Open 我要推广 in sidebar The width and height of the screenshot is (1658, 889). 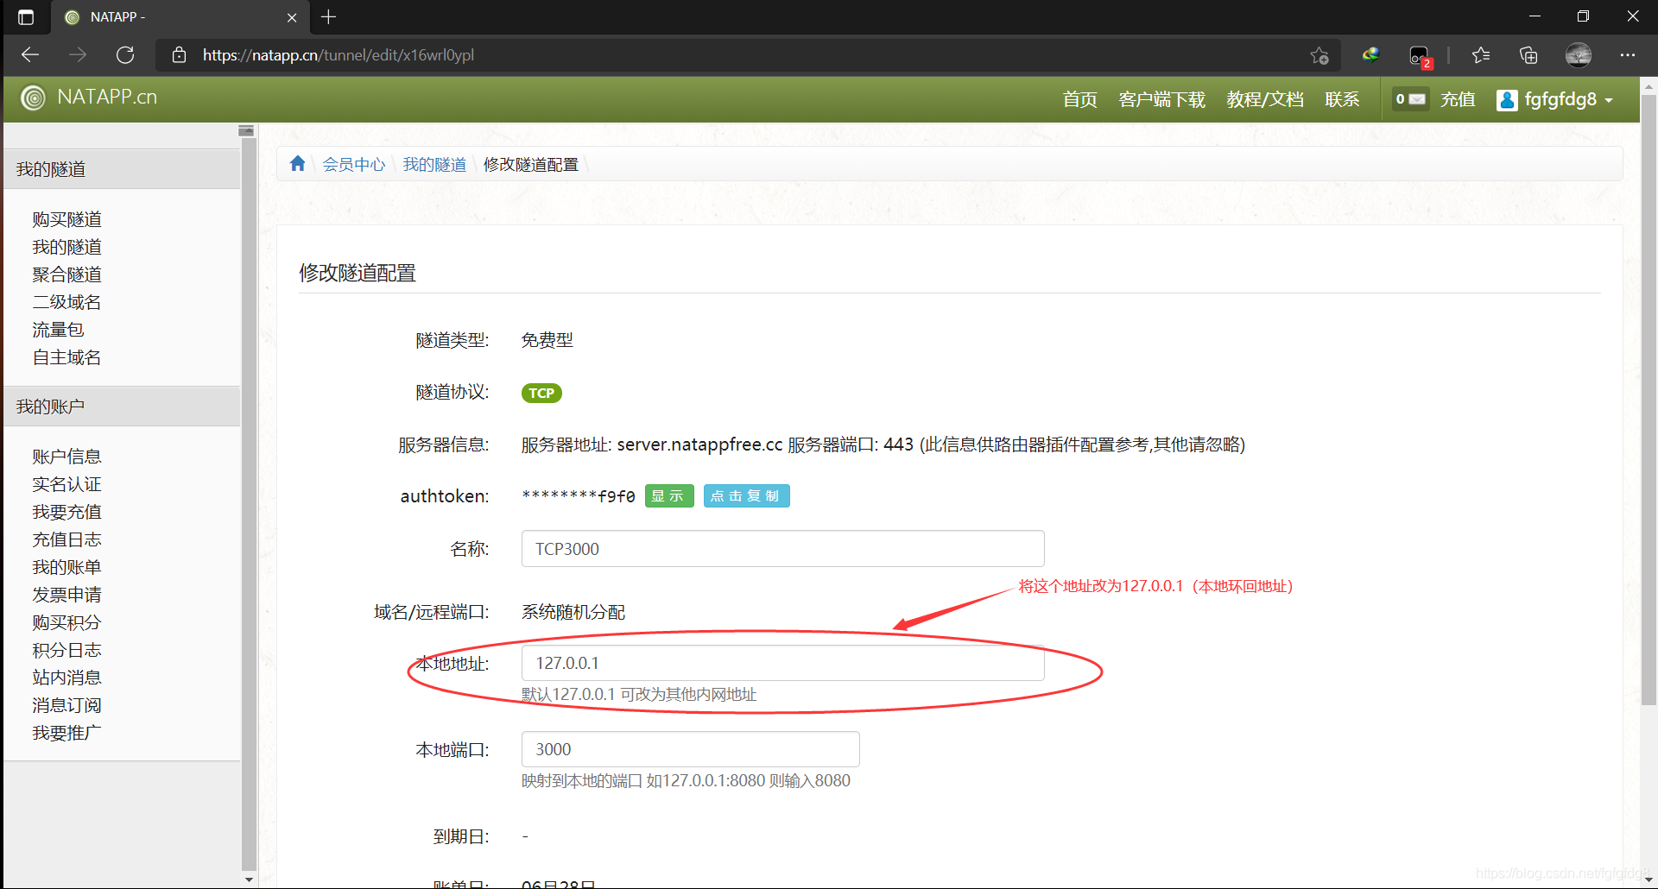(x=67, y=733)
